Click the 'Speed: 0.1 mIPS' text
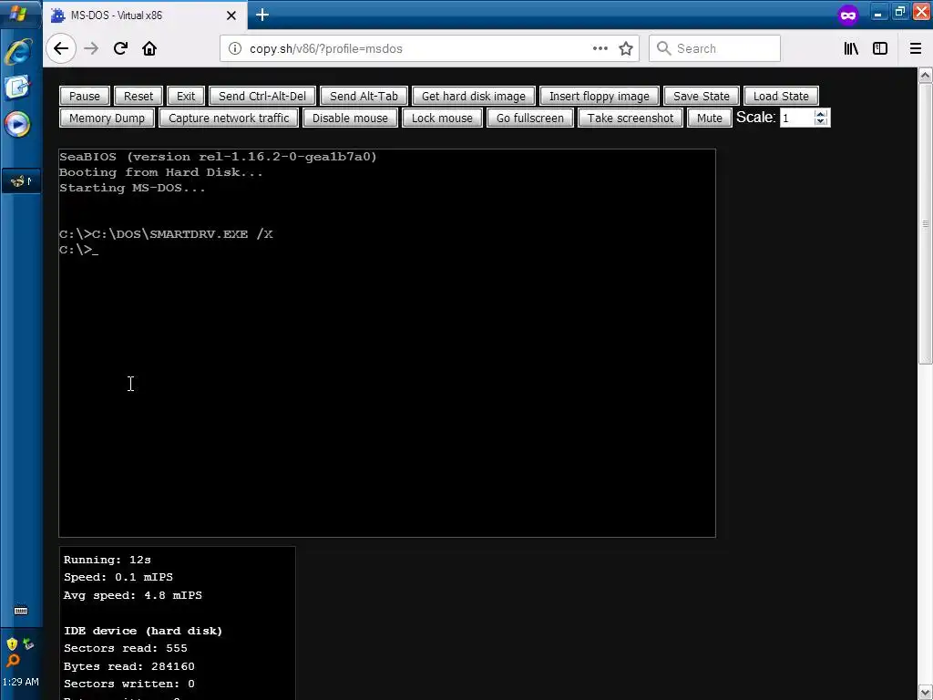The width and height of the screenshot is (933, 700). [118, 577]
